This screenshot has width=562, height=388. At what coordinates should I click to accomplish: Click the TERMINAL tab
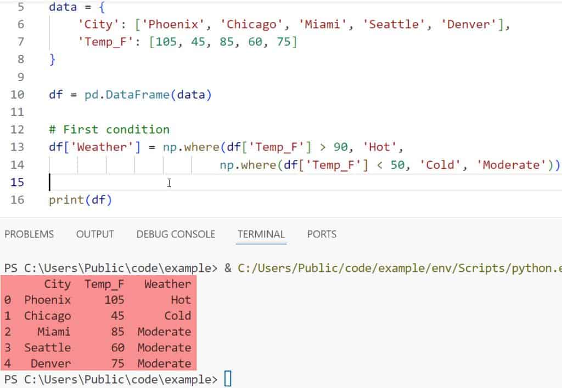click(x=261, y=234)
